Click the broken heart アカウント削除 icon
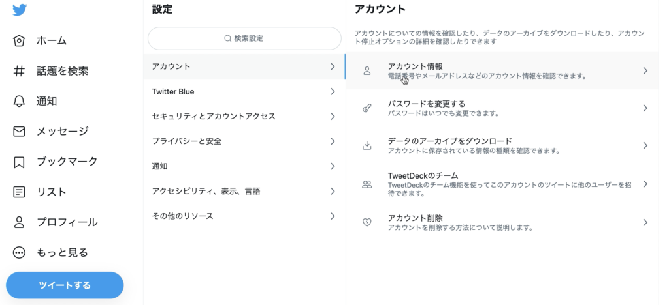Viewport: 669px width, 305px height. click(367, 222)
